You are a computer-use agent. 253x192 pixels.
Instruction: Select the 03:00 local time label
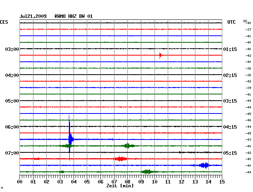coord(12,49)
